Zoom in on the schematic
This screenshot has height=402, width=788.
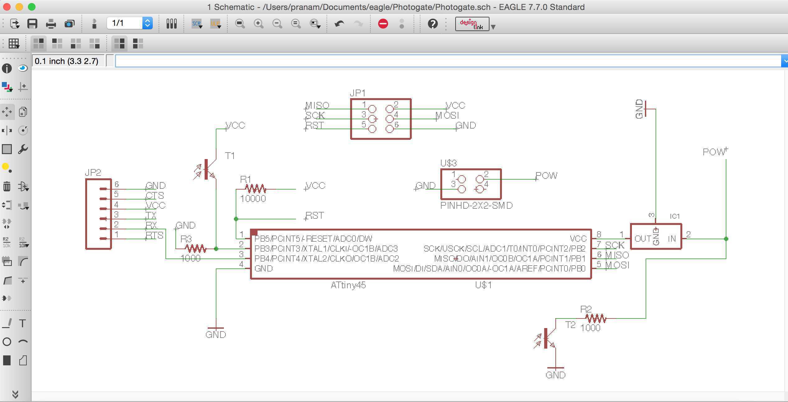(x=258, y=24)
